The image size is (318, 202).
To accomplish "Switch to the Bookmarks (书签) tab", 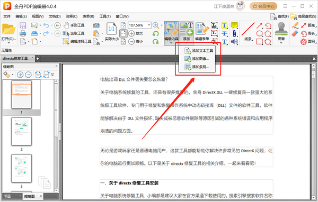I will coord(7,196).
